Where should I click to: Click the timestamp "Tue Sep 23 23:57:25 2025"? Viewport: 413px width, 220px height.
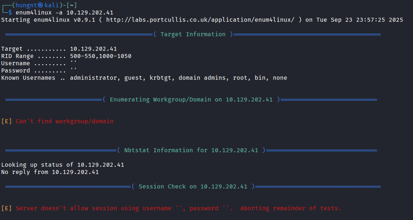359,20
